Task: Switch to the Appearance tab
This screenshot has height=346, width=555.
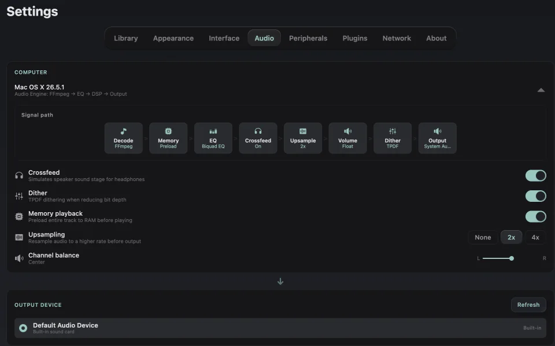Action: pos(173,38)
